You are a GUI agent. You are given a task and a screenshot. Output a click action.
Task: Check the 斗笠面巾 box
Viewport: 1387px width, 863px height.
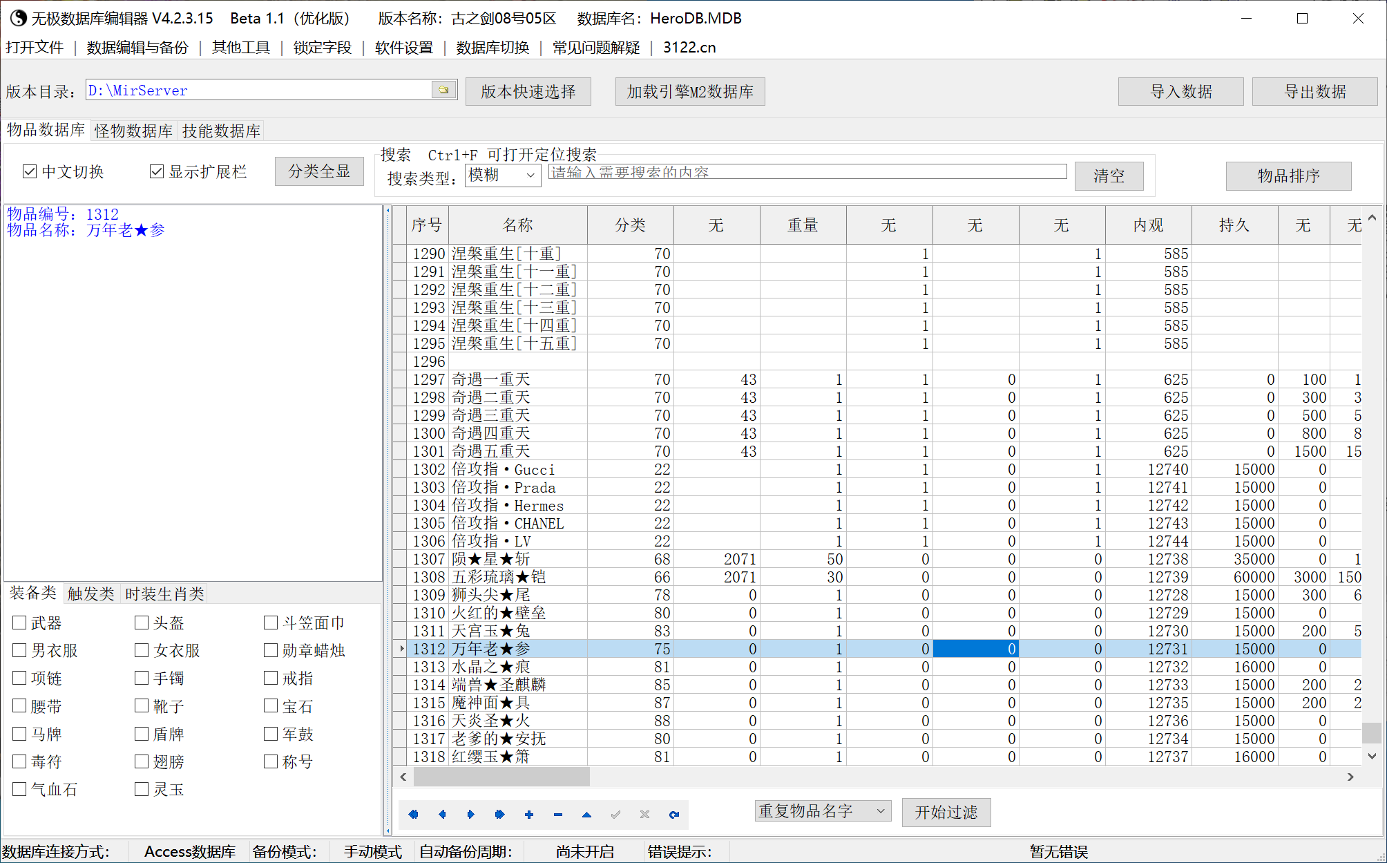[x=271, y=623]
